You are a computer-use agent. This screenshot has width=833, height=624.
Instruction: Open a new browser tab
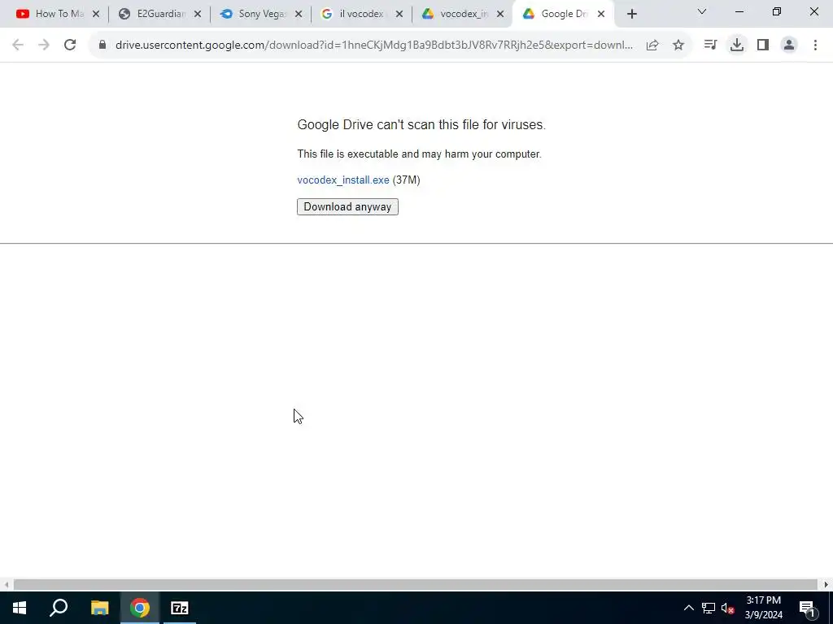pos(631,15)
